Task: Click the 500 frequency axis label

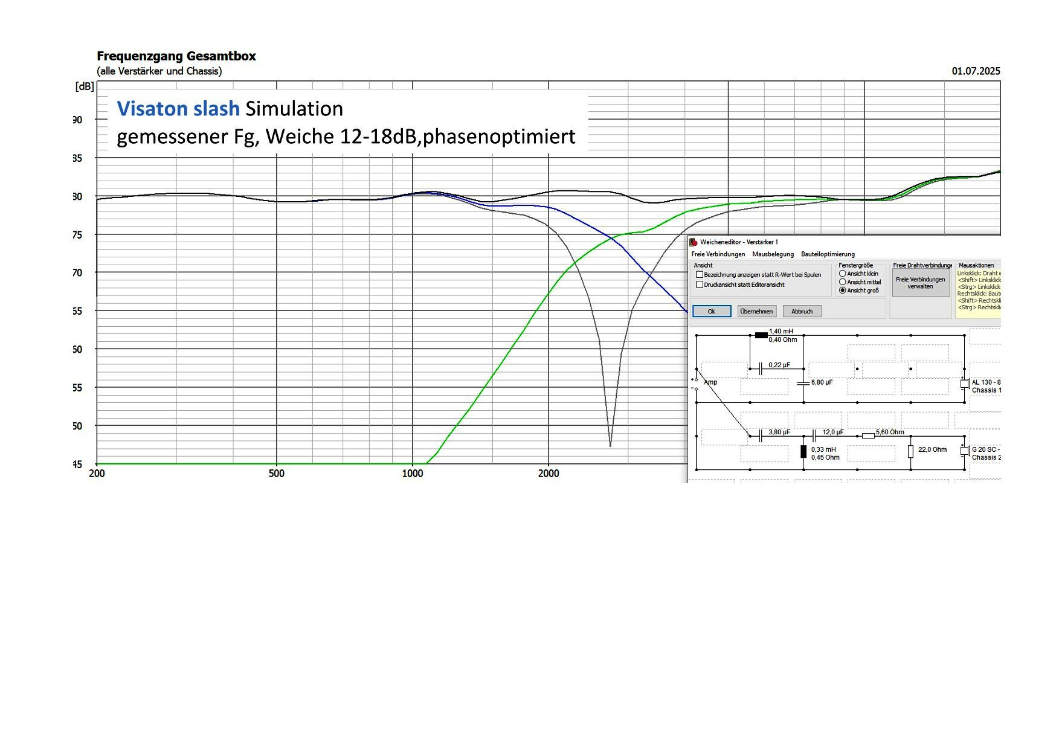Action: click(276, 474)
